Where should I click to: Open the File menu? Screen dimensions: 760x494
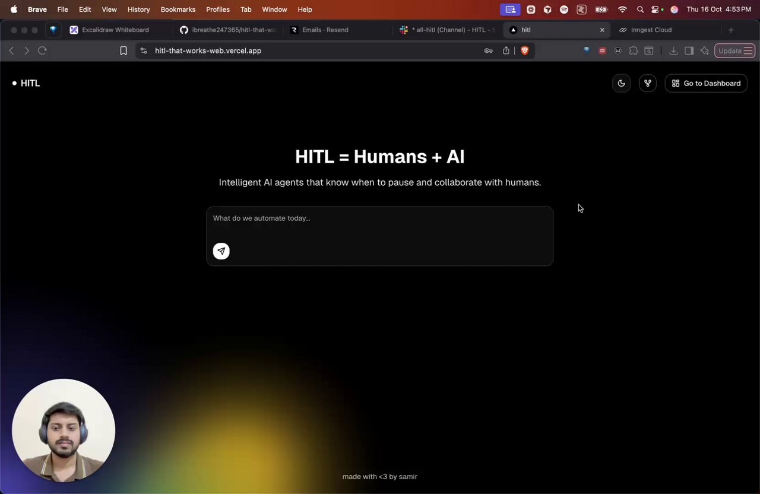click(62, 9)
